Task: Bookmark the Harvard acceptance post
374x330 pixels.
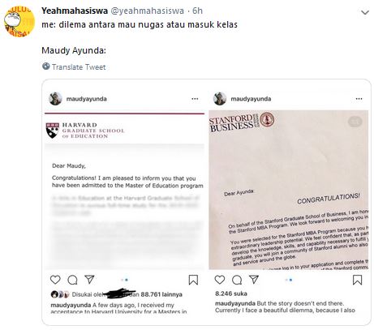Action: (x=193, y=280)
